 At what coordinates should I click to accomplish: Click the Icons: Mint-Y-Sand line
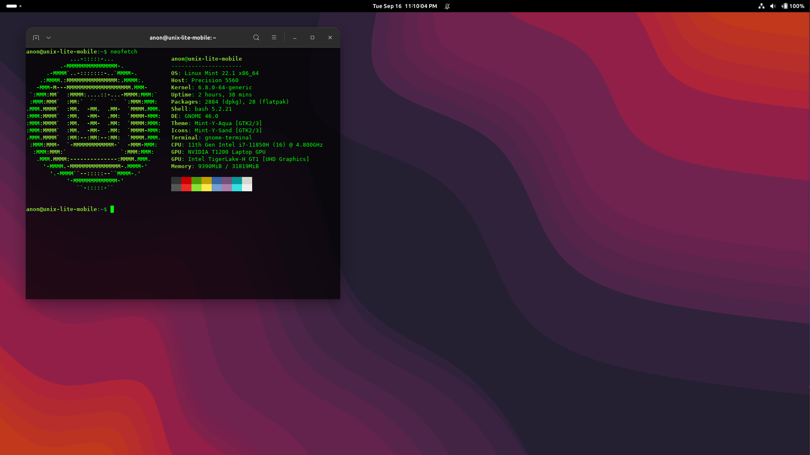[217, 130]
